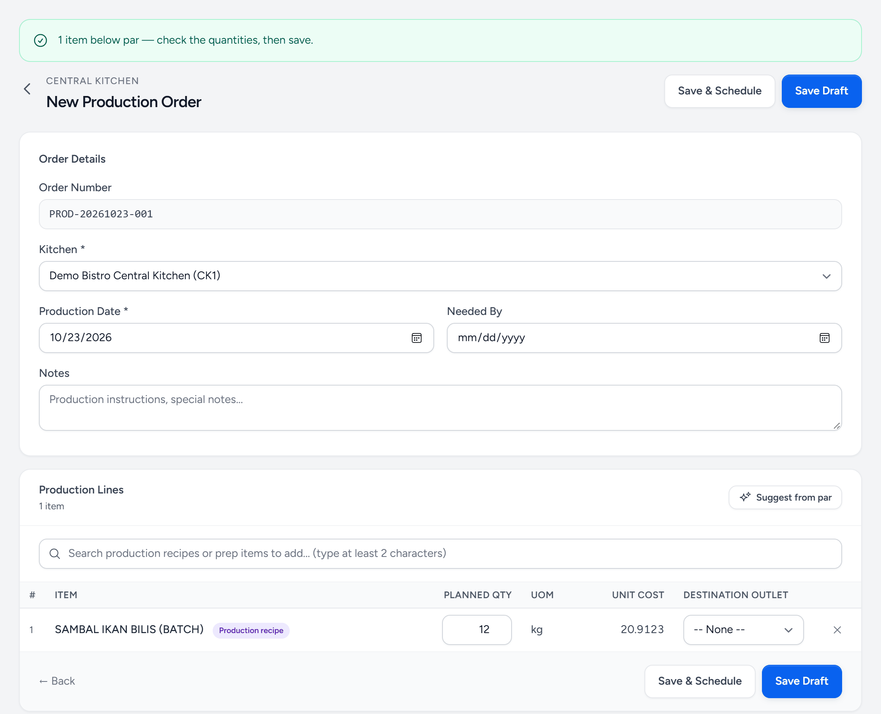Click the bottom Save Draft button
This screenshot has height=714, width=881.
coord(802,681)
